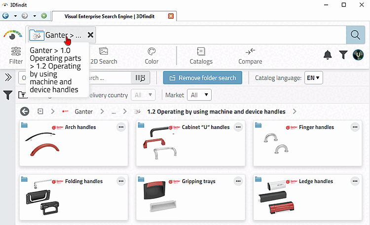Close the 3Dfindit tab
This screenshot has height=225, width=370.
click(x=171, y=16)
